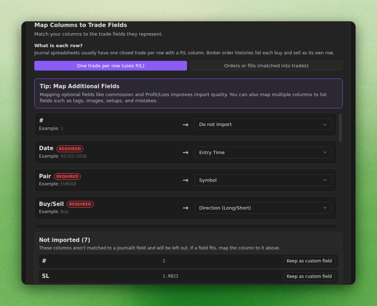Viewport: 377px width, 306px height.
Task: Click the REQUIRED badge next to Pair
Action: (x=67, y=176)
